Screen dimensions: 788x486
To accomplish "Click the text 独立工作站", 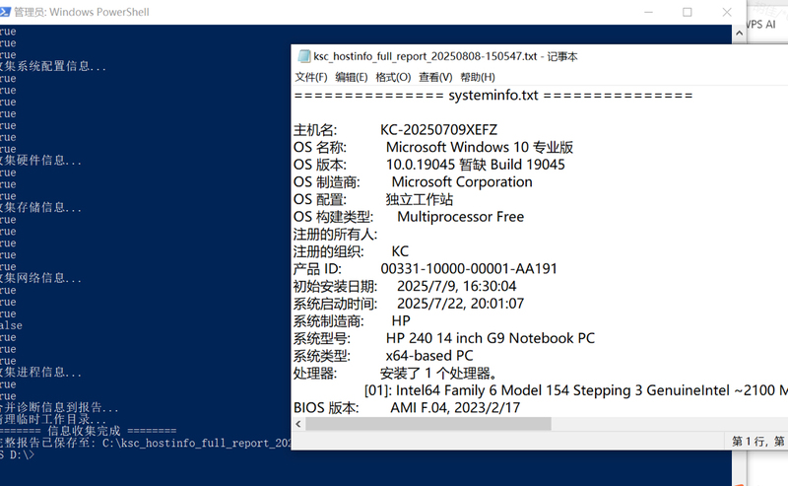I will [x=420, y=199].
